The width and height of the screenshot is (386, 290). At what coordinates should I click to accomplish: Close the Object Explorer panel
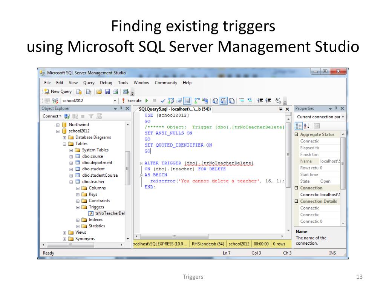[127, 108]
